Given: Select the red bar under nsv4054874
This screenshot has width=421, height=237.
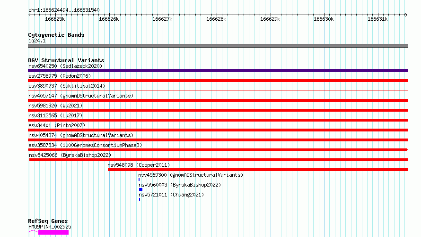Looking at the screenshot, I should pos(218,140).
